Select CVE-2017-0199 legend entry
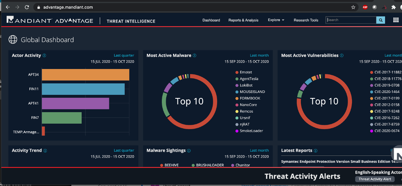402x186 pixels. pos(384,98)
